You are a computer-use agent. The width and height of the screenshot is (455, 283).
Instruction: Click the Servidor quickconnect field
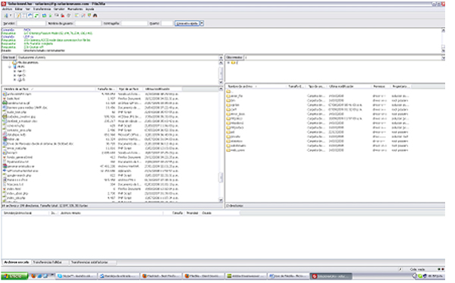point(31,24)
